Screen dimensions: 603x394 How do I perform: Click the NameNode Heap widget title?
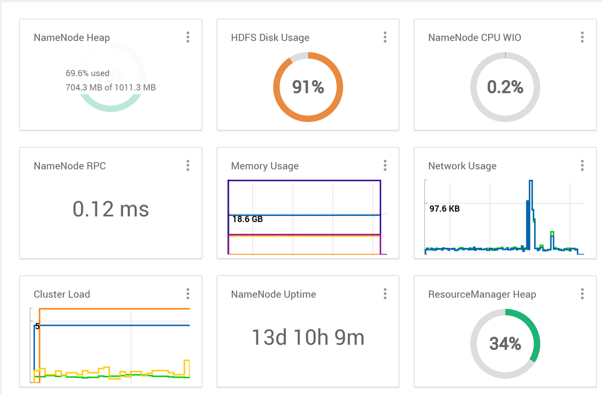[72, 37]
